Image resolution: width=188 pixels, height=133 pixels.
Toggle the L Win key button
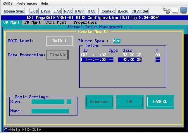pyautogui.click(x=46, y=11)
